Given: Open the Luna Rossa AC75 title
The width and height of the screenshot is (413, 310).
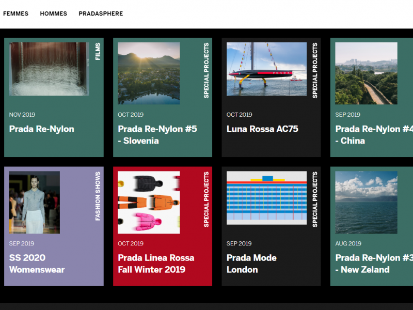Looking at the screenshot, I should tap(262, 129).
